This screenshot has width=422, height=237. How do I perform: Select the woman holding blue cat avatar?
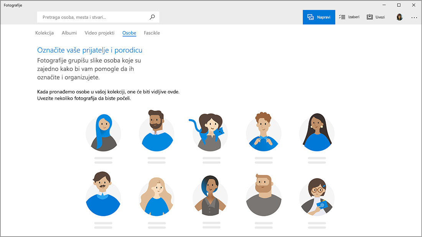coord(209,132)
